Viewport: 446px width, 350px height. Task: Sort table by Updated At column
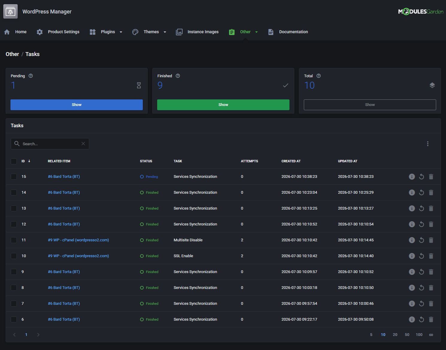click(x=348, y=161)
